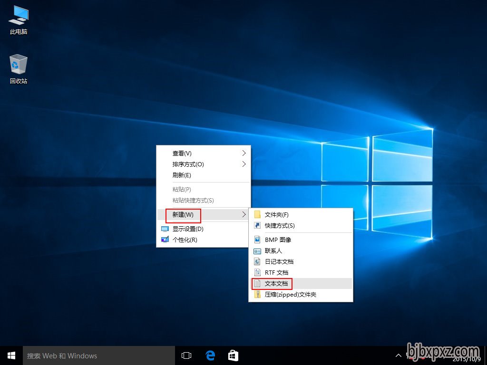Create a new 日记本文档
Screen dimensions: 487x365
(301, 262)
